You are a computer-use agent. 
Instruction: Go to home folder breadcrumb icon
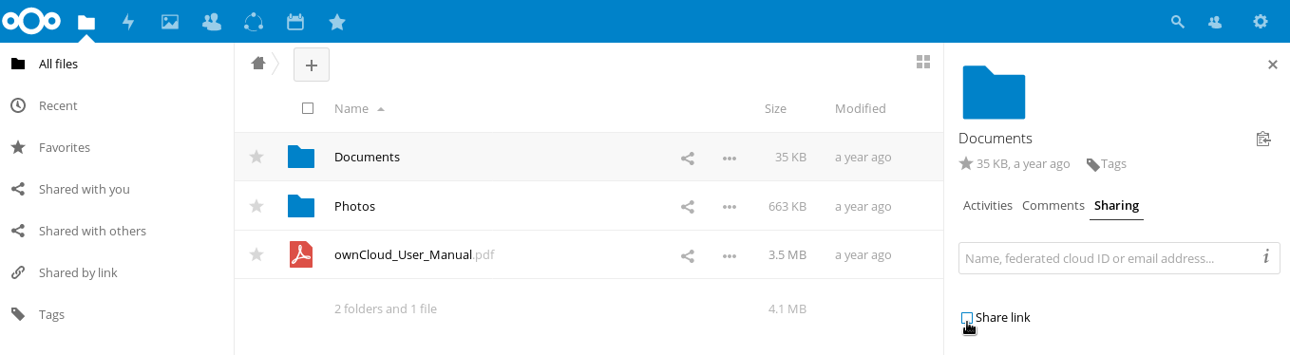[257, 64]
